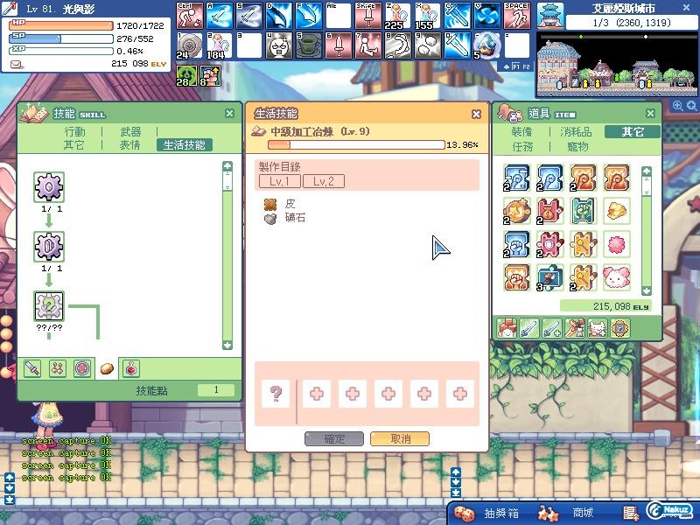Select the red potion category icon in skill panel
700x525 pixels.
(x=131, y=368)
